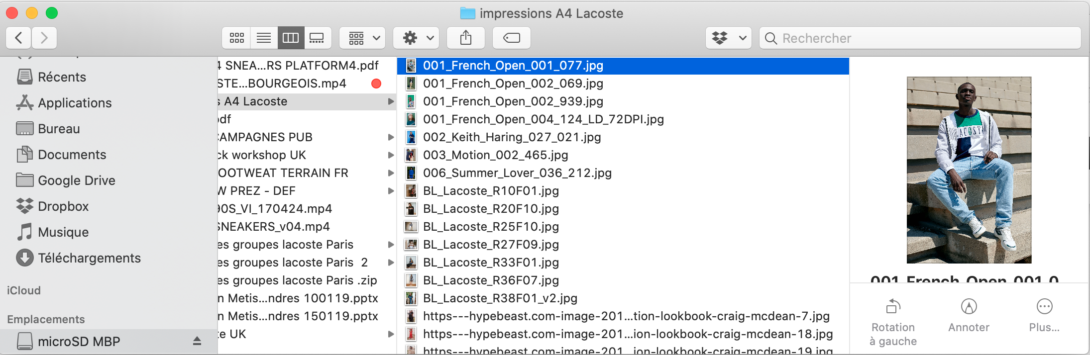Switch to gallery view
This screenshot has width=1090, height=355.
pos(317,38)
